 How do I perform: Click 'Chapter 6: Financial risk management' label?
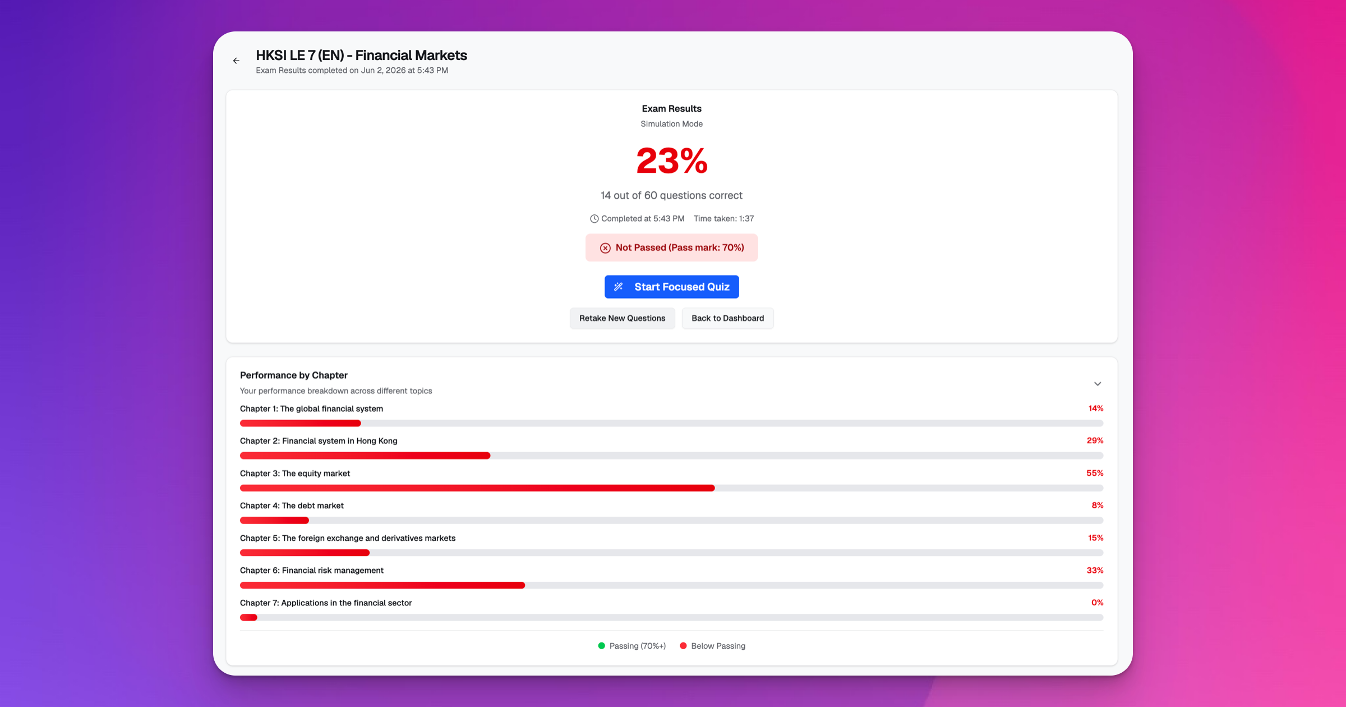[312, 571]
